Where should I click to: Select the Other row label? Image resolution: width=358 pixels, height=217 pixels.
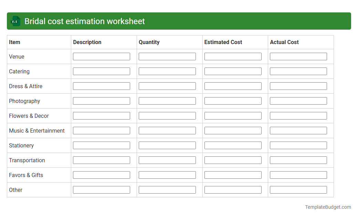(x=16, y=190)
